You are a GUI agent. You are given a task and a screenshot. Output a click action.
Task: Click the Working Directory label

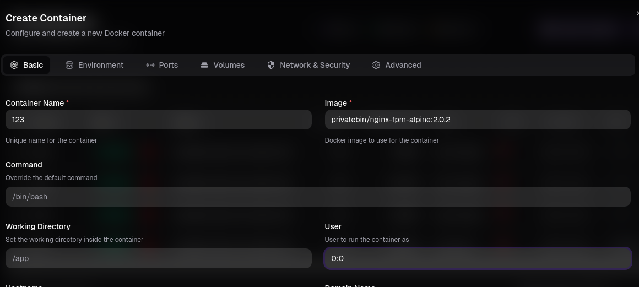pyautogui.click(x=38, y=226)
